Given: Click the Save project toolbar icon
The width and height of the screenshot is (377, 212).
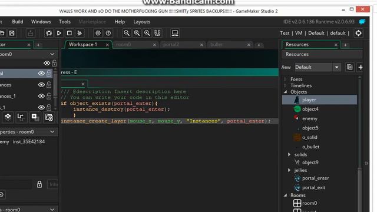Looking at the screenshot, I should click(x=12, y=33).
